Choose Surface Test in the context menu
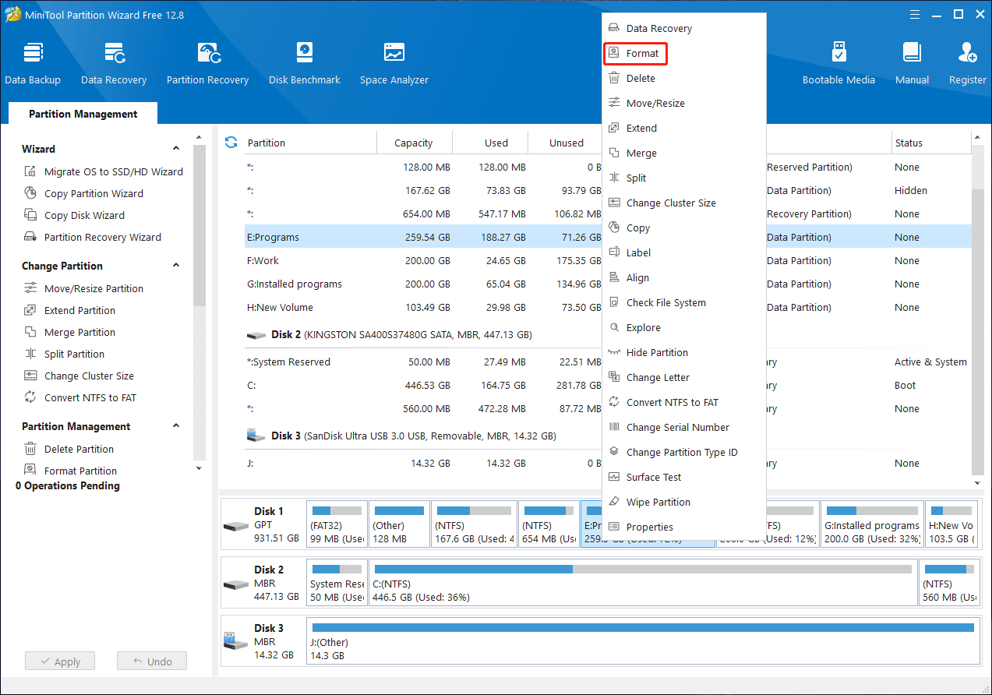 click(653, 477)
